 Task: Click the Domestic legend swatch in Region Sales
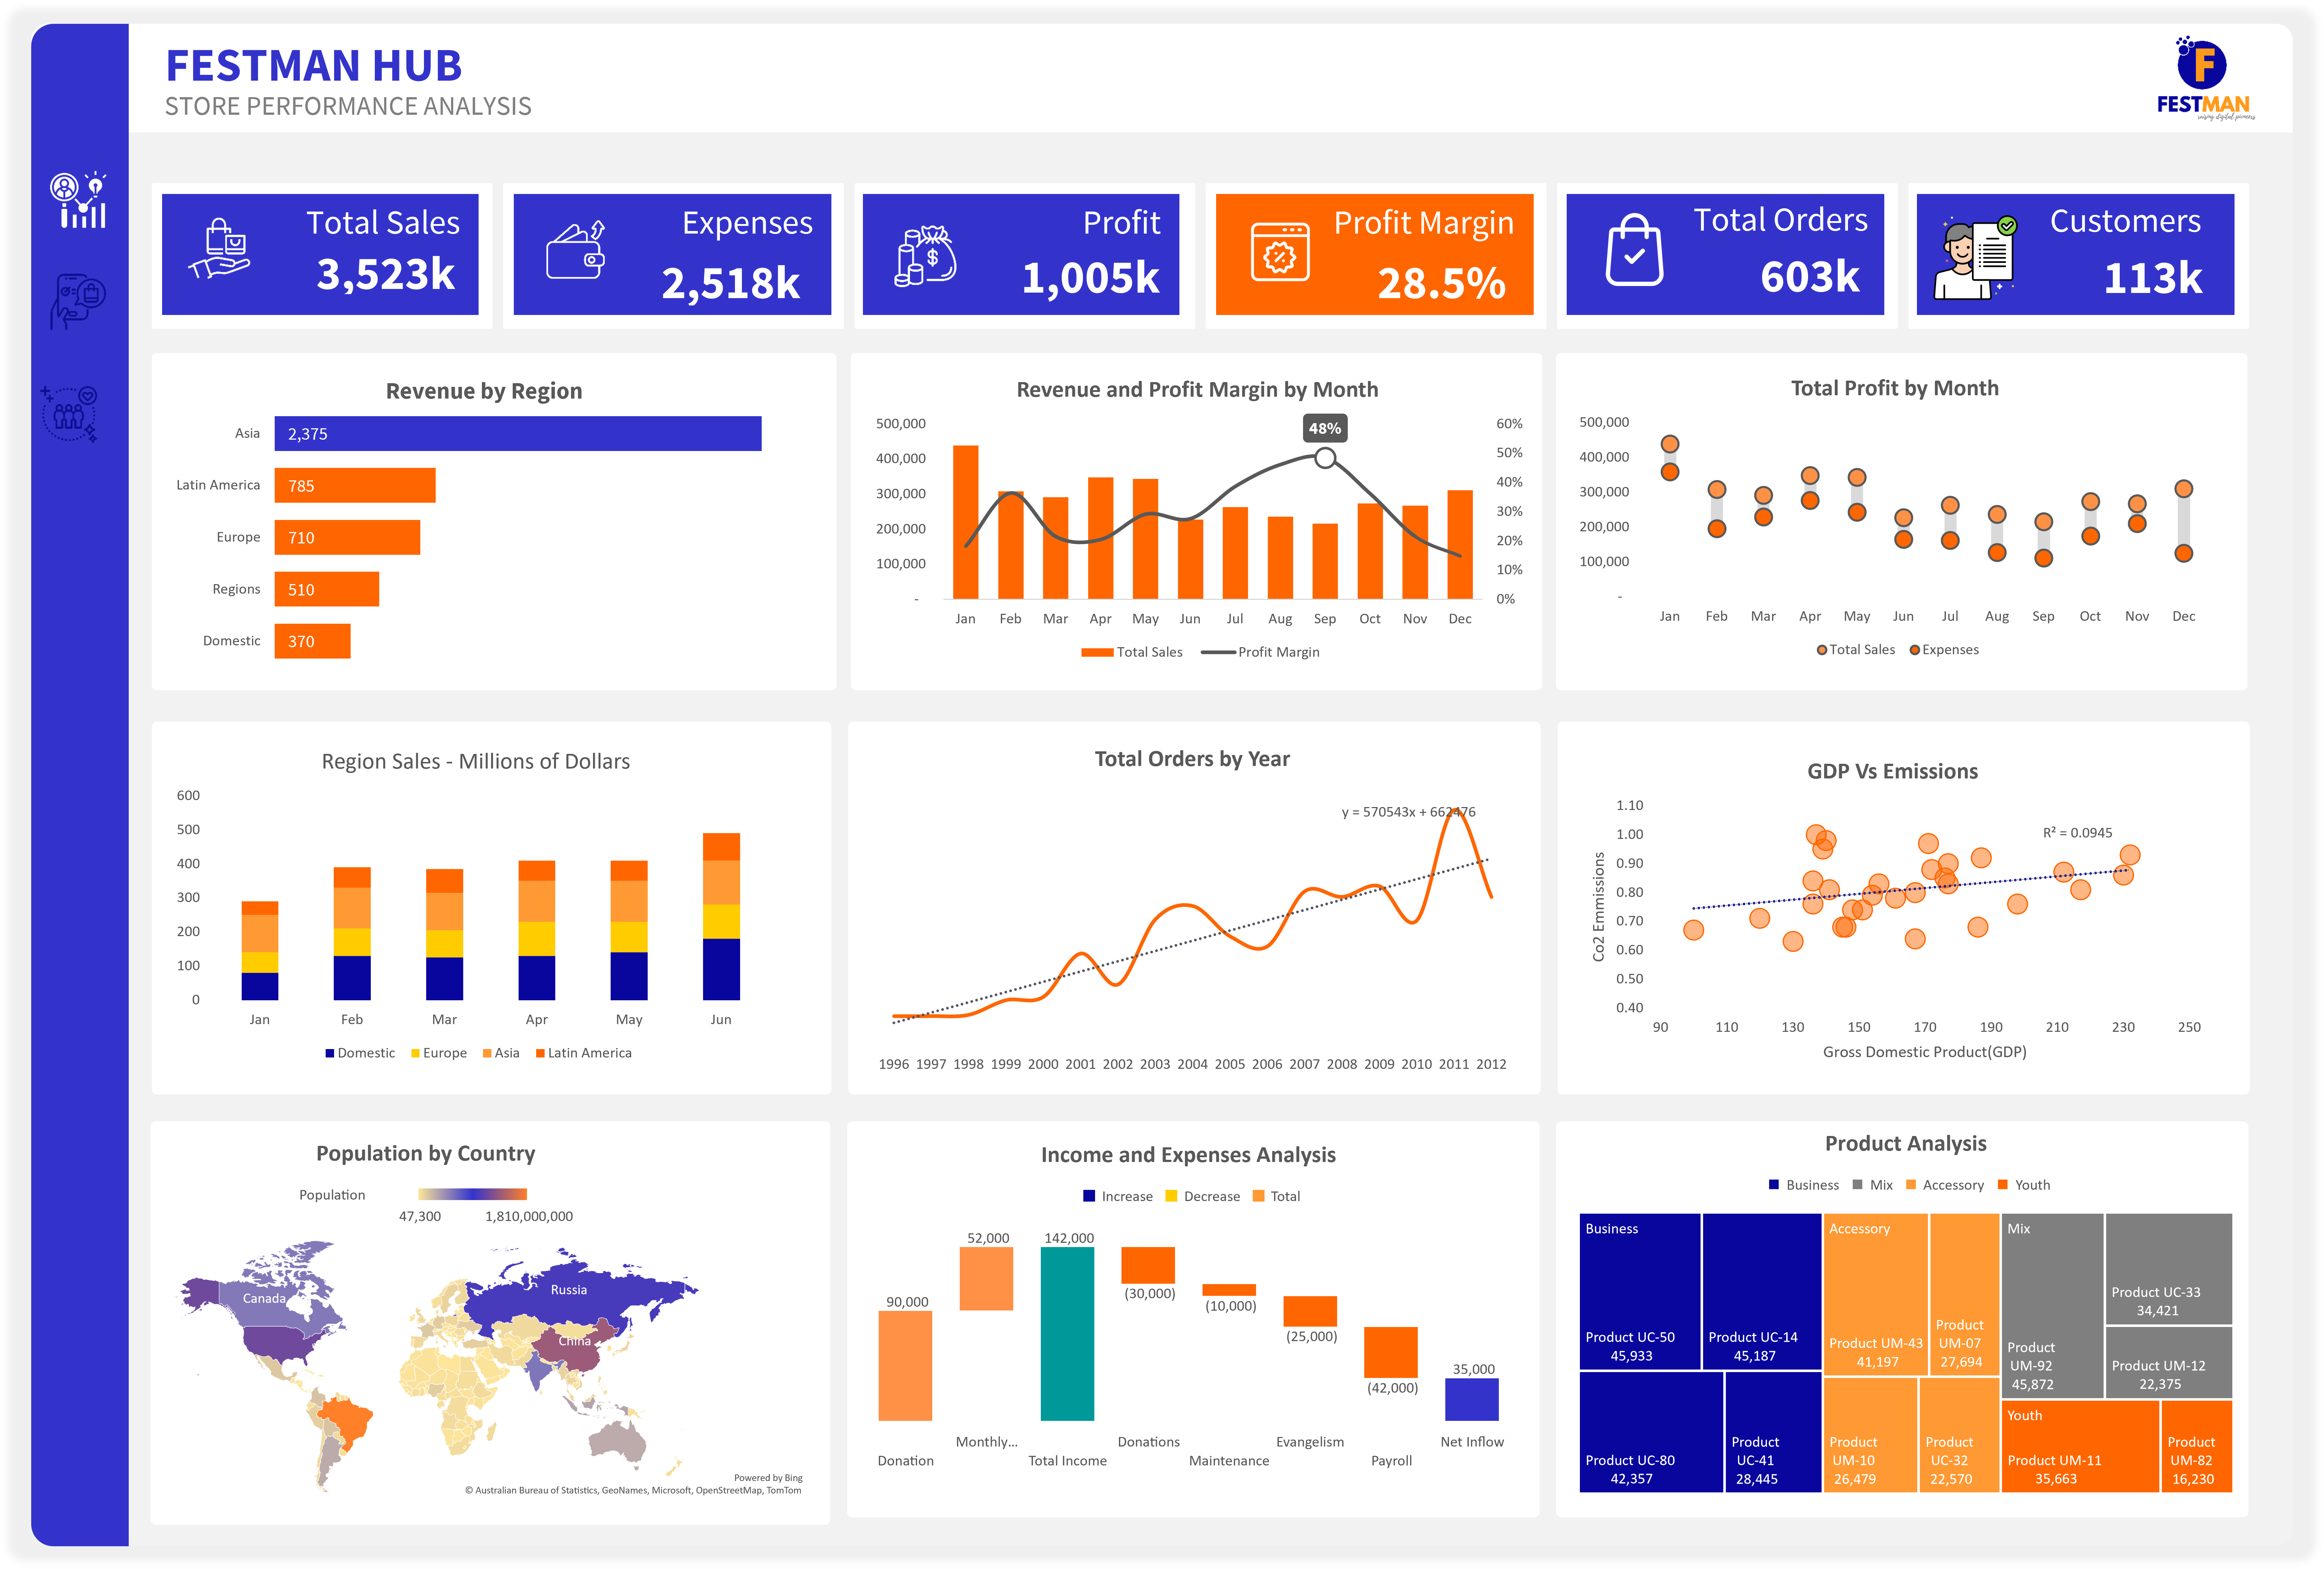click(x=330, y=1053)
